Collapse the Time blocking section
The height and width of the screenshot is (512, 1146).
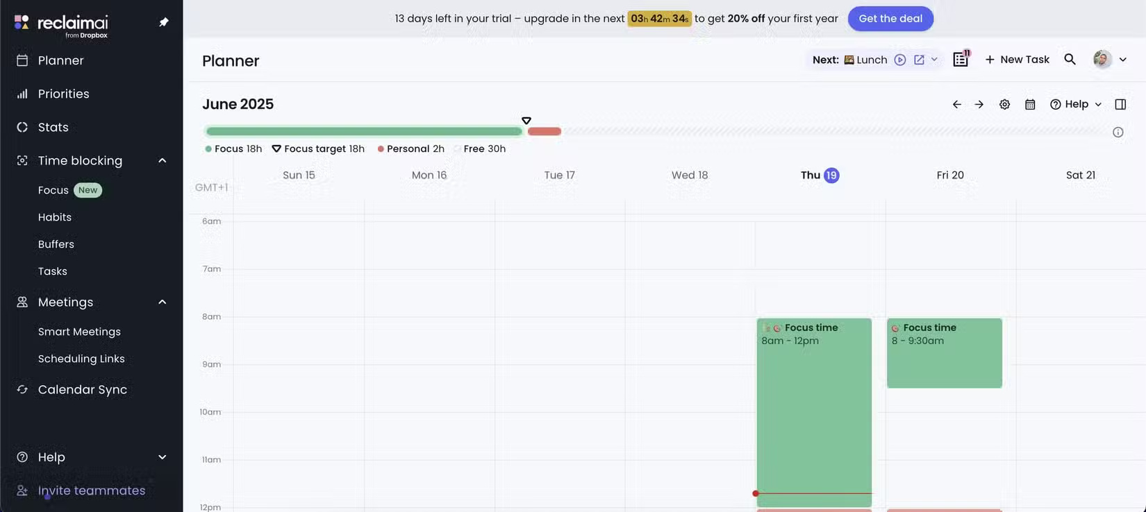point(163,161)
